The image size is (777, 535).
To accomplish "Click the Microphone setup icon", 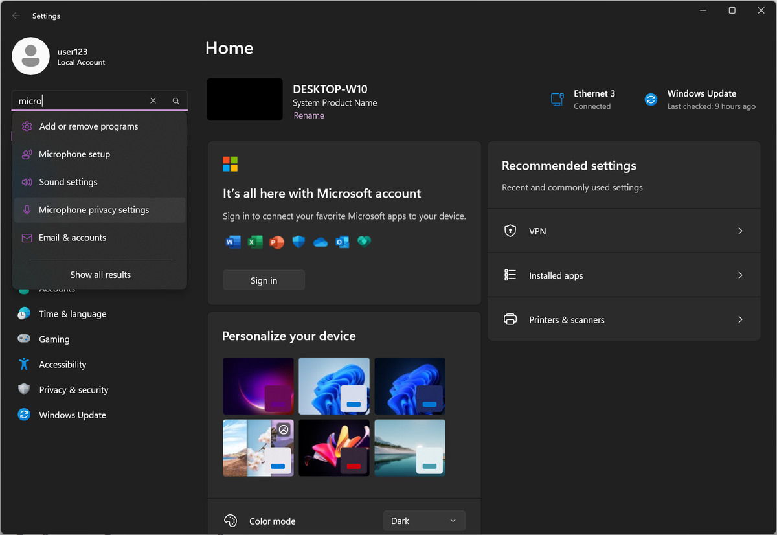I will [27, 154].
